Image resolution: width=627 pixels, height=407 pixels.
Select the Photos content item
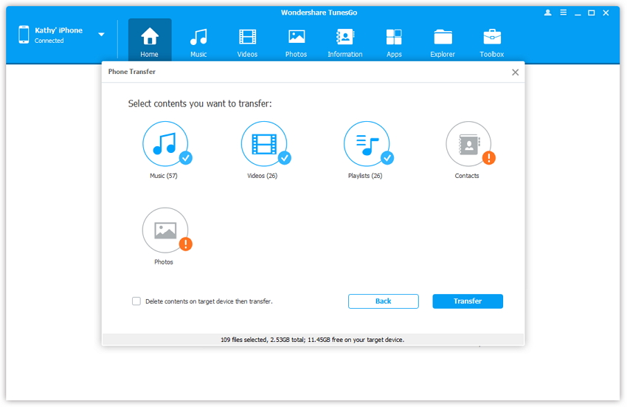point(165,230)
